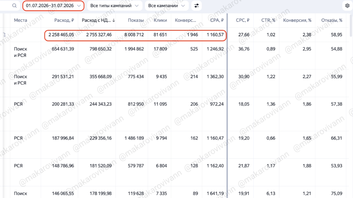Click CPA cell 1 362,30
The image size is (353, 198).
click(x=215, y=77)
